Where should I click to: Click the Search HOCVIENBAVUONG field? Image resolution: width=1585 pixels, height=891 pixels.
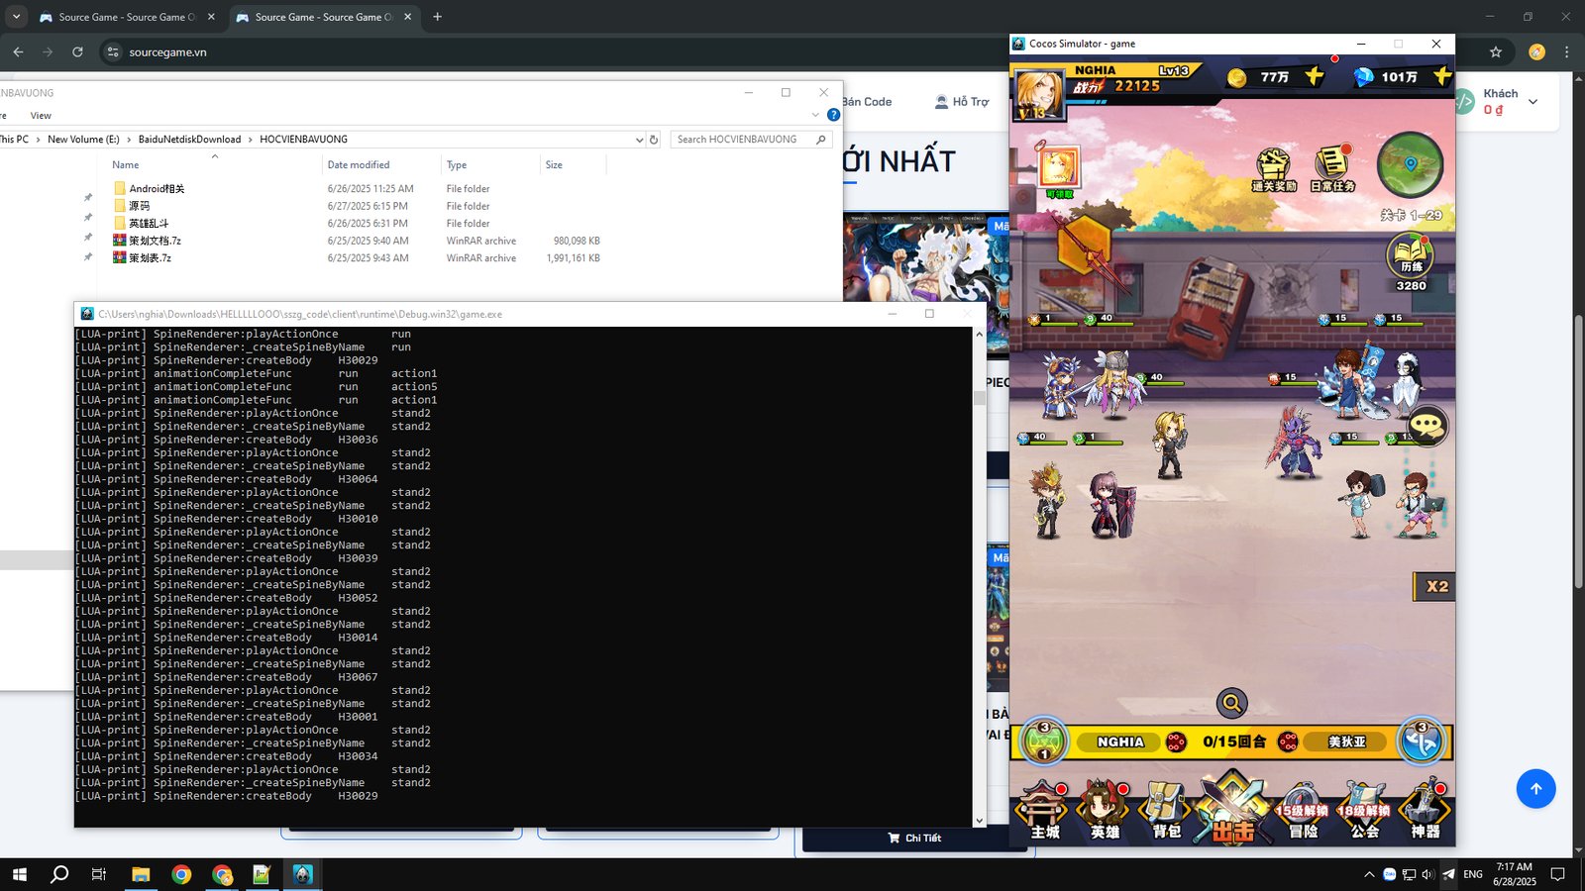coord(750,140)
